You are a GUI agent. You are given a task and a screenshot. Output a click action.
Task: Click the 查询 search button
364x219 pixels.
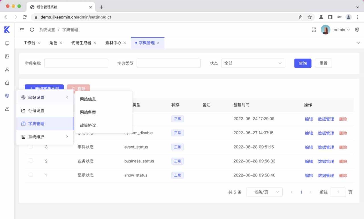303,63
